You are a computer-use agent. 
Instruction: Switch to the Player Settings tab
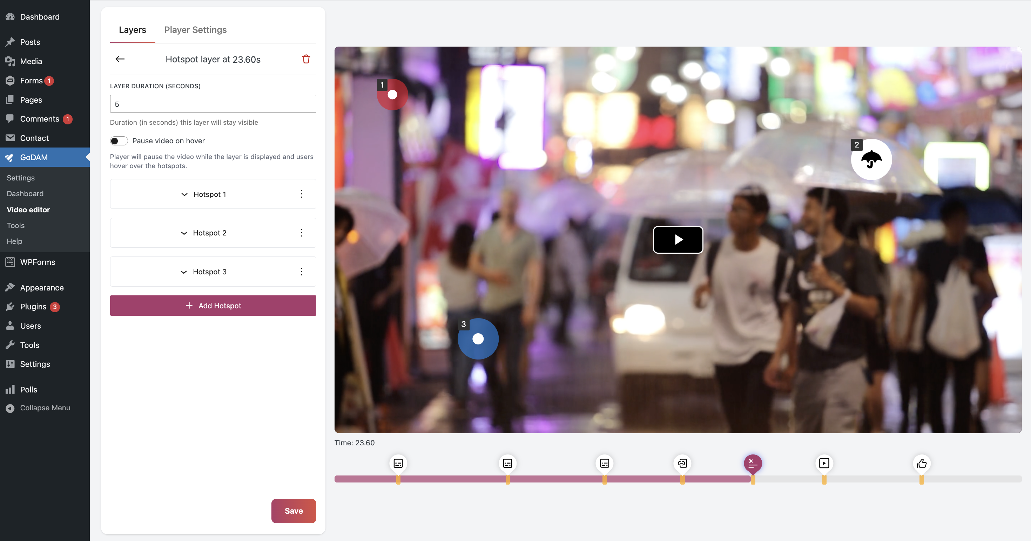(195, 30)
